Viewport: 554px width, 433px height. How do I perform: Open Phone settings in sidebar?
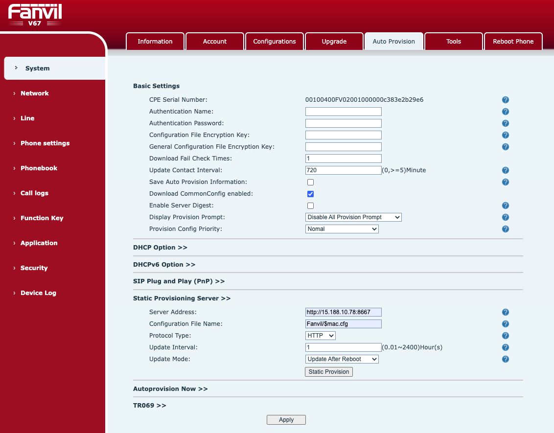pos(45,143)
